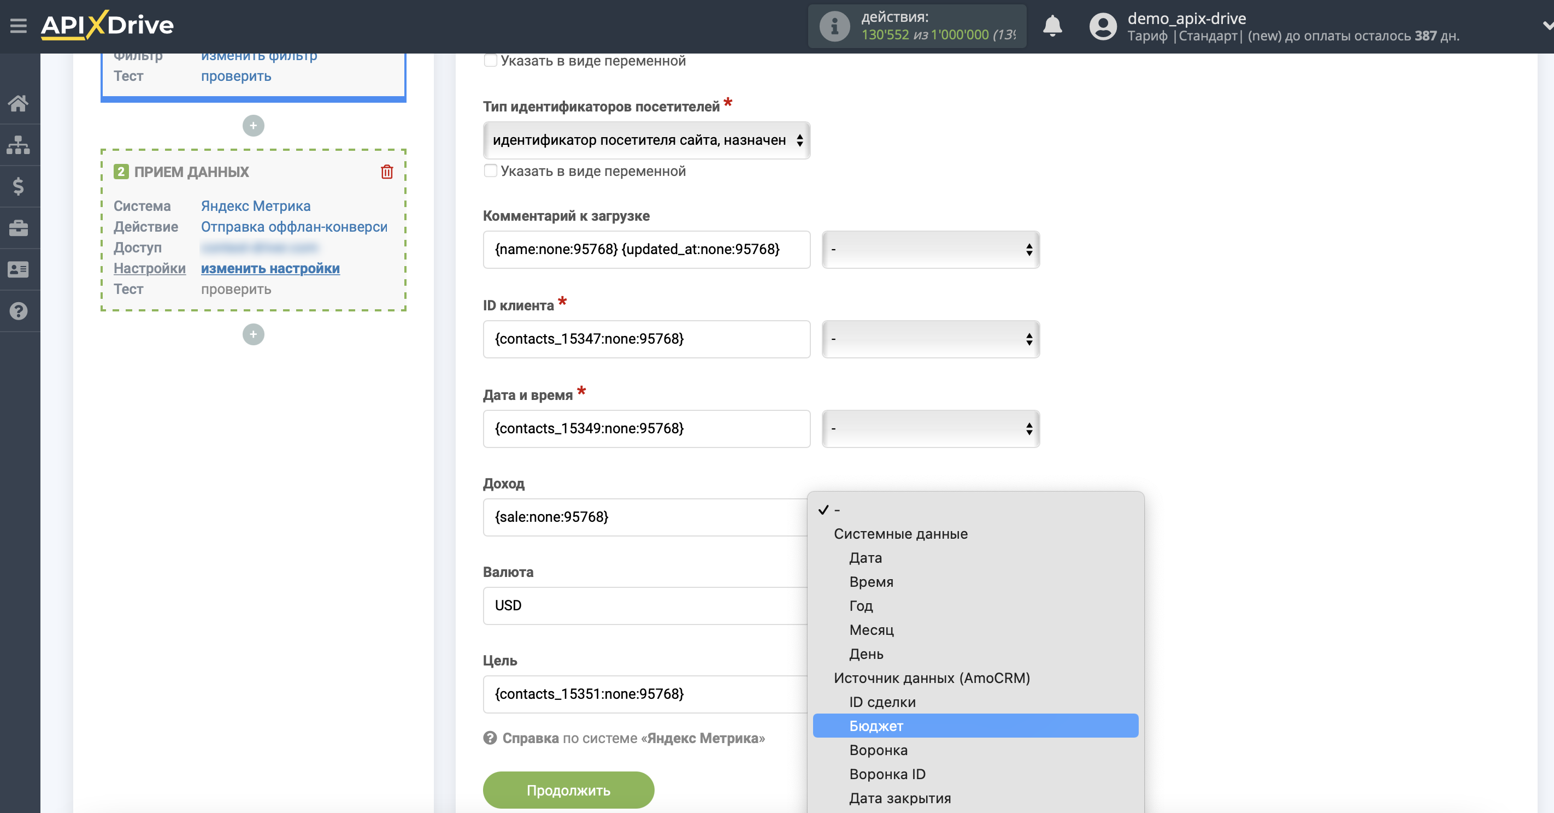This screenshot has width=1554, height=813.
Task: Click the 'Дата и время' input field
Action: [646, 428]
